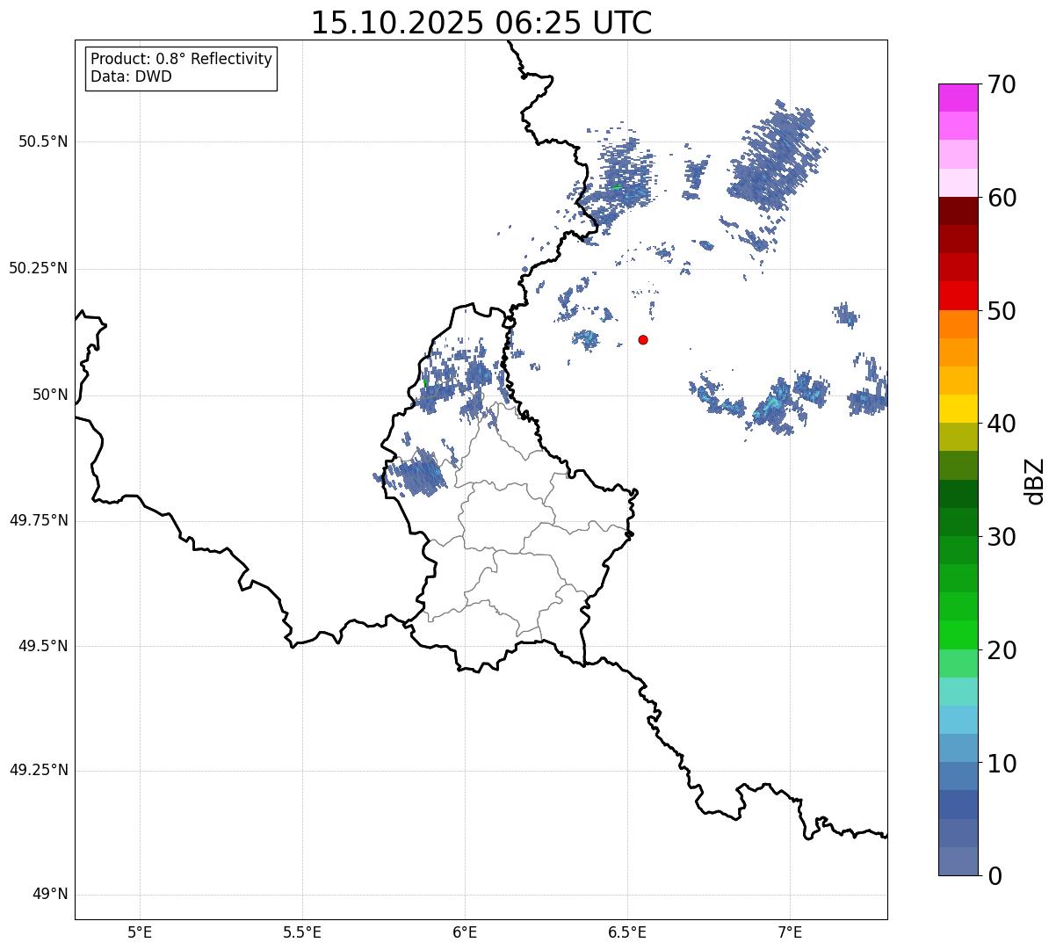1056x950 pixels.
Task: Click the 49.5°N latitude tick label
Action: click(x=43, y=646)
